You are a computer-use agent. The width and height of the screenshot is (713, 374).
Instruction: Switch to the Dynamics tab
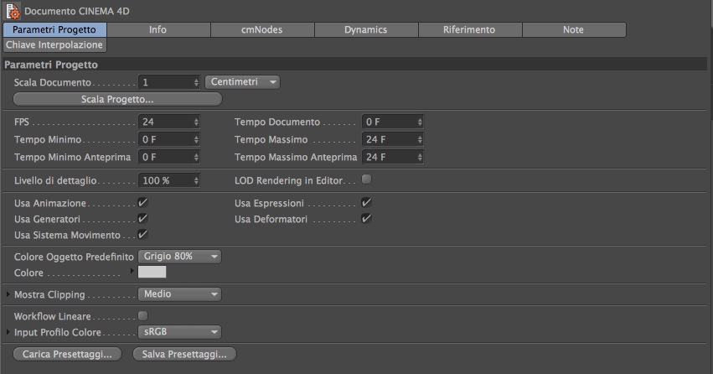[x=365, y=29]
